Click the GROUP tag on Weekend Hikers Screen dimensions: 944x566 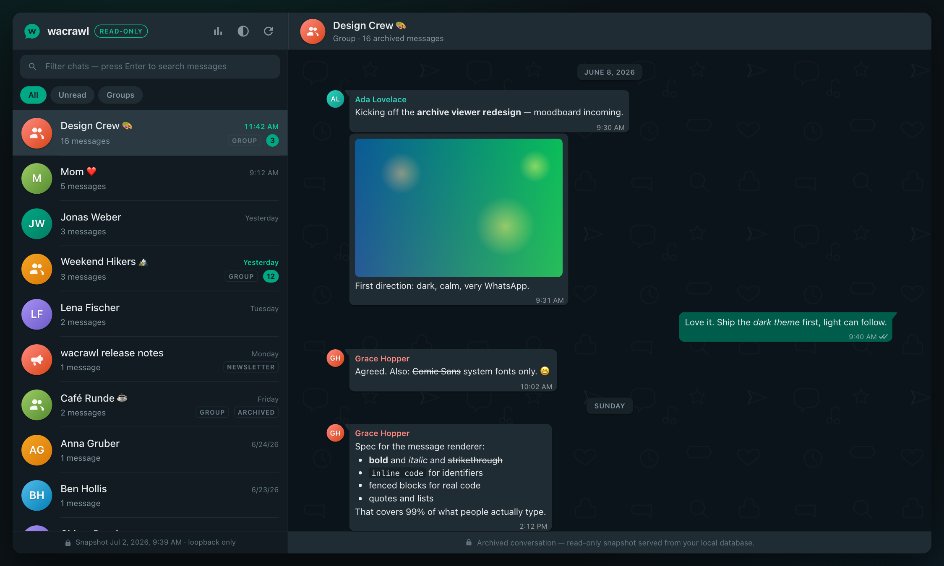point(241,276)
